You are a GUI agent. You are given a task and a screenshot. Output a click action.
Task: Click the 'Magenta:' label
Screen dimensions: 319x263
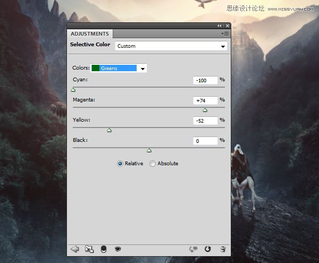[x=84, y=100]
